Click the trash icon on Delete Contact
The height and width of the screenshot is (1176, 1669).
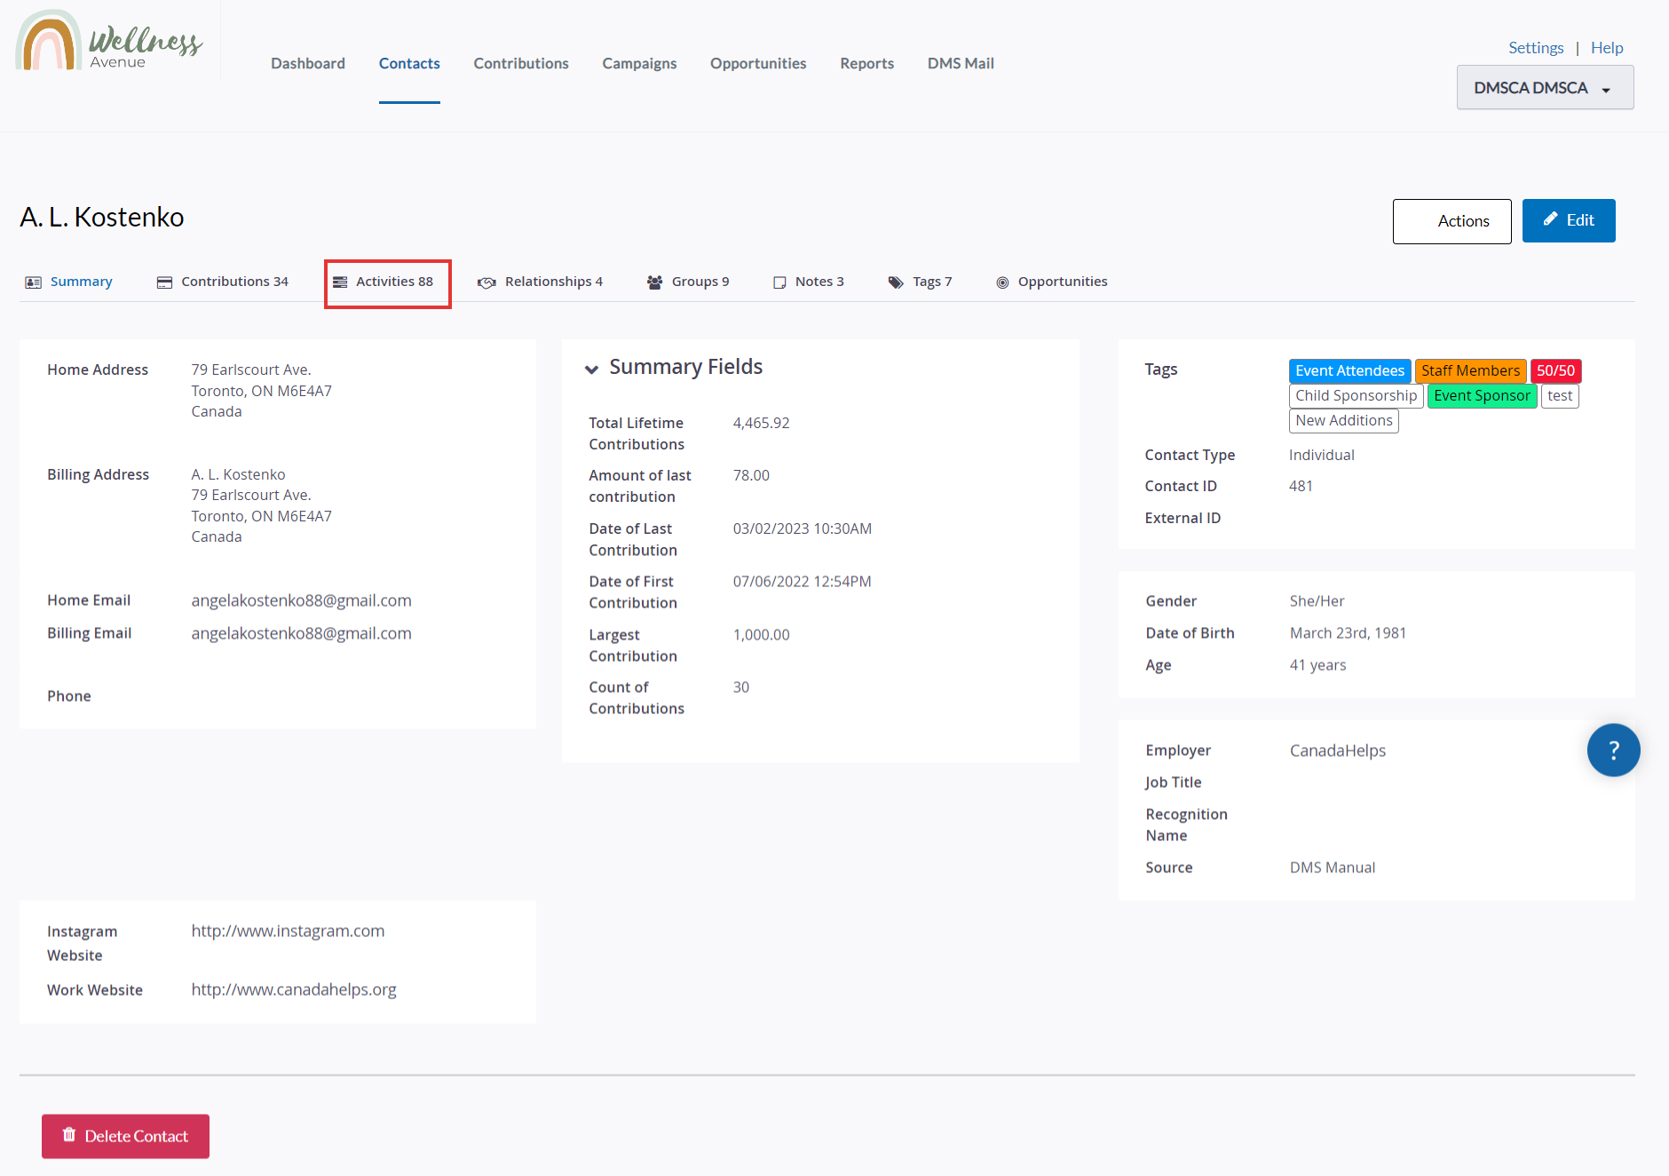coord(69,1134)
